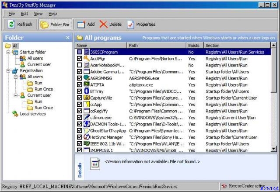Click the GhostStartTrayApp icon

click(87, 130)
